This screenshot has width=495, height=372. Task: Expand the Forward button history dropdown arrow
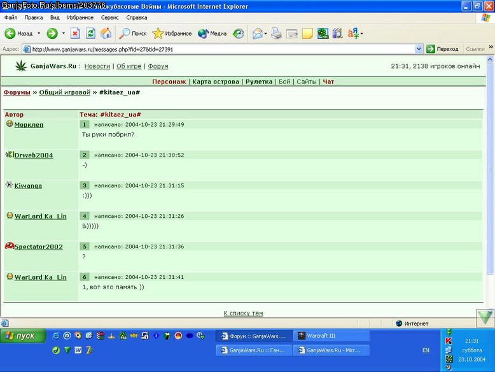coord(63,34)
